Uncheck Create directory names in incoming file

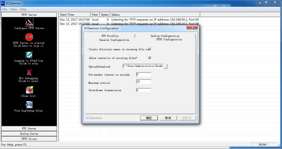point(150,49)
